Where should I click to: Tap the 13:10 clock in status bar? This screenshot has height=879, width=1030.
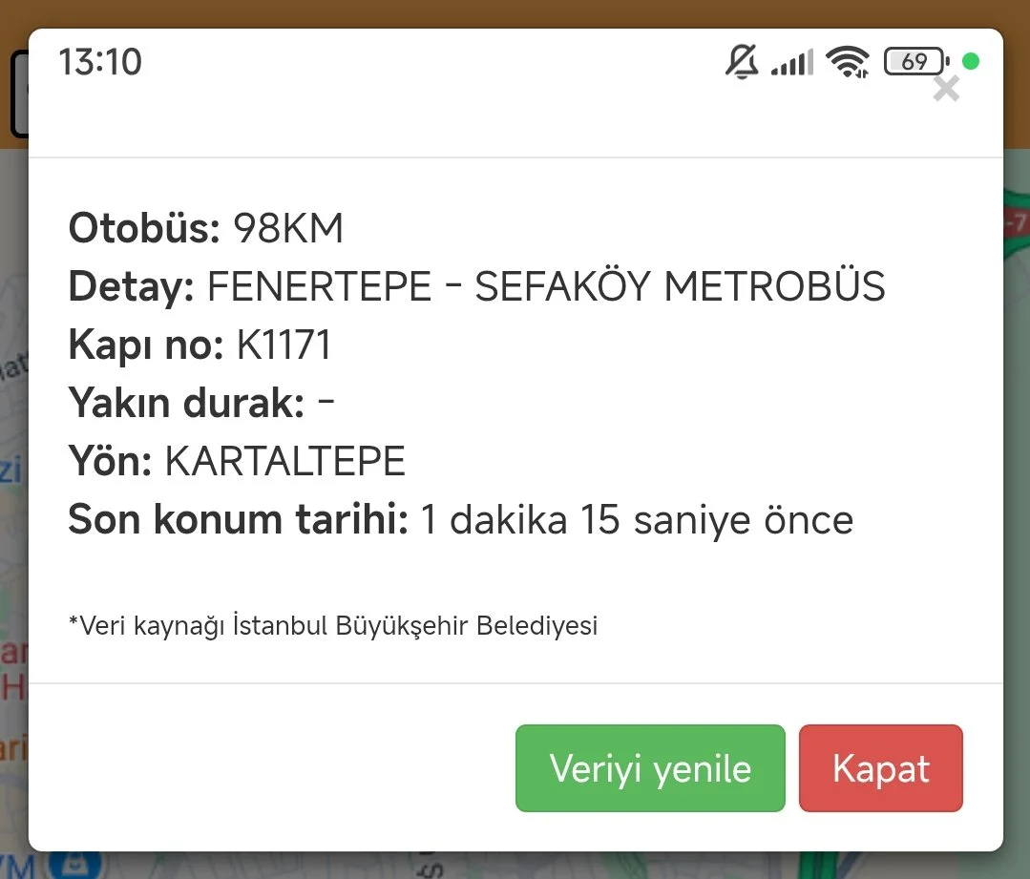coord(100,62)
